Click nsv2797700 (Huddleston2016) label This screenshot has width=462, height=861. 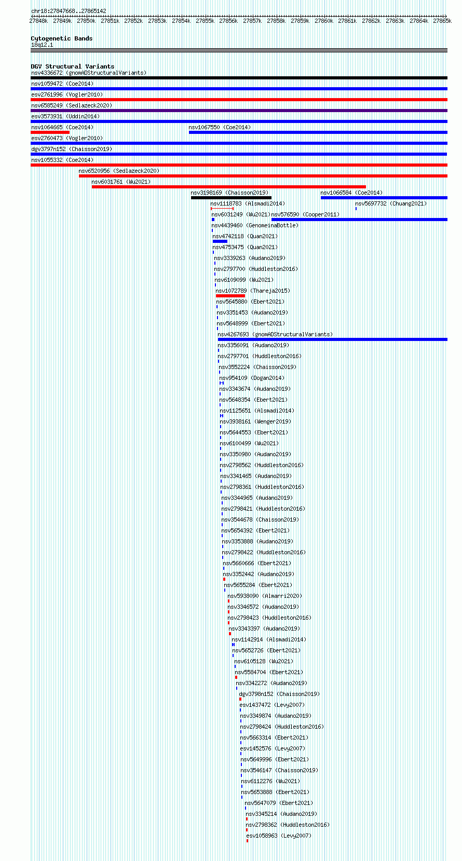256,269
